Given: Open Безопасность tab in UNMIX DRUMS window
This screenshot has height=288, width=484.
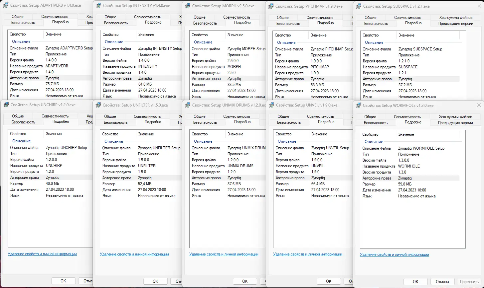Looking at the screenshot, I should [x=205, y=122].
